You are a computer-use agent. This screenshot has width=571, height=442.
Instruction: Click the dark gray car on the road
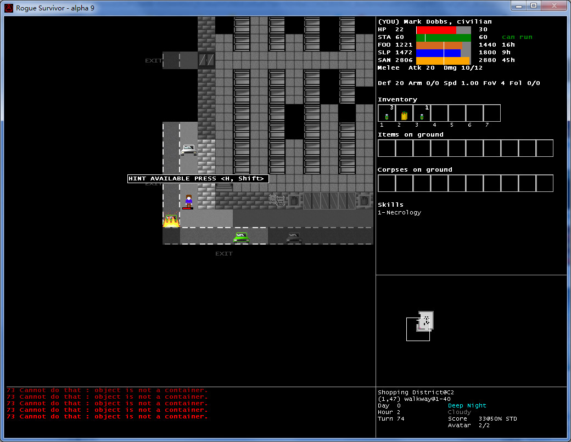294,237
